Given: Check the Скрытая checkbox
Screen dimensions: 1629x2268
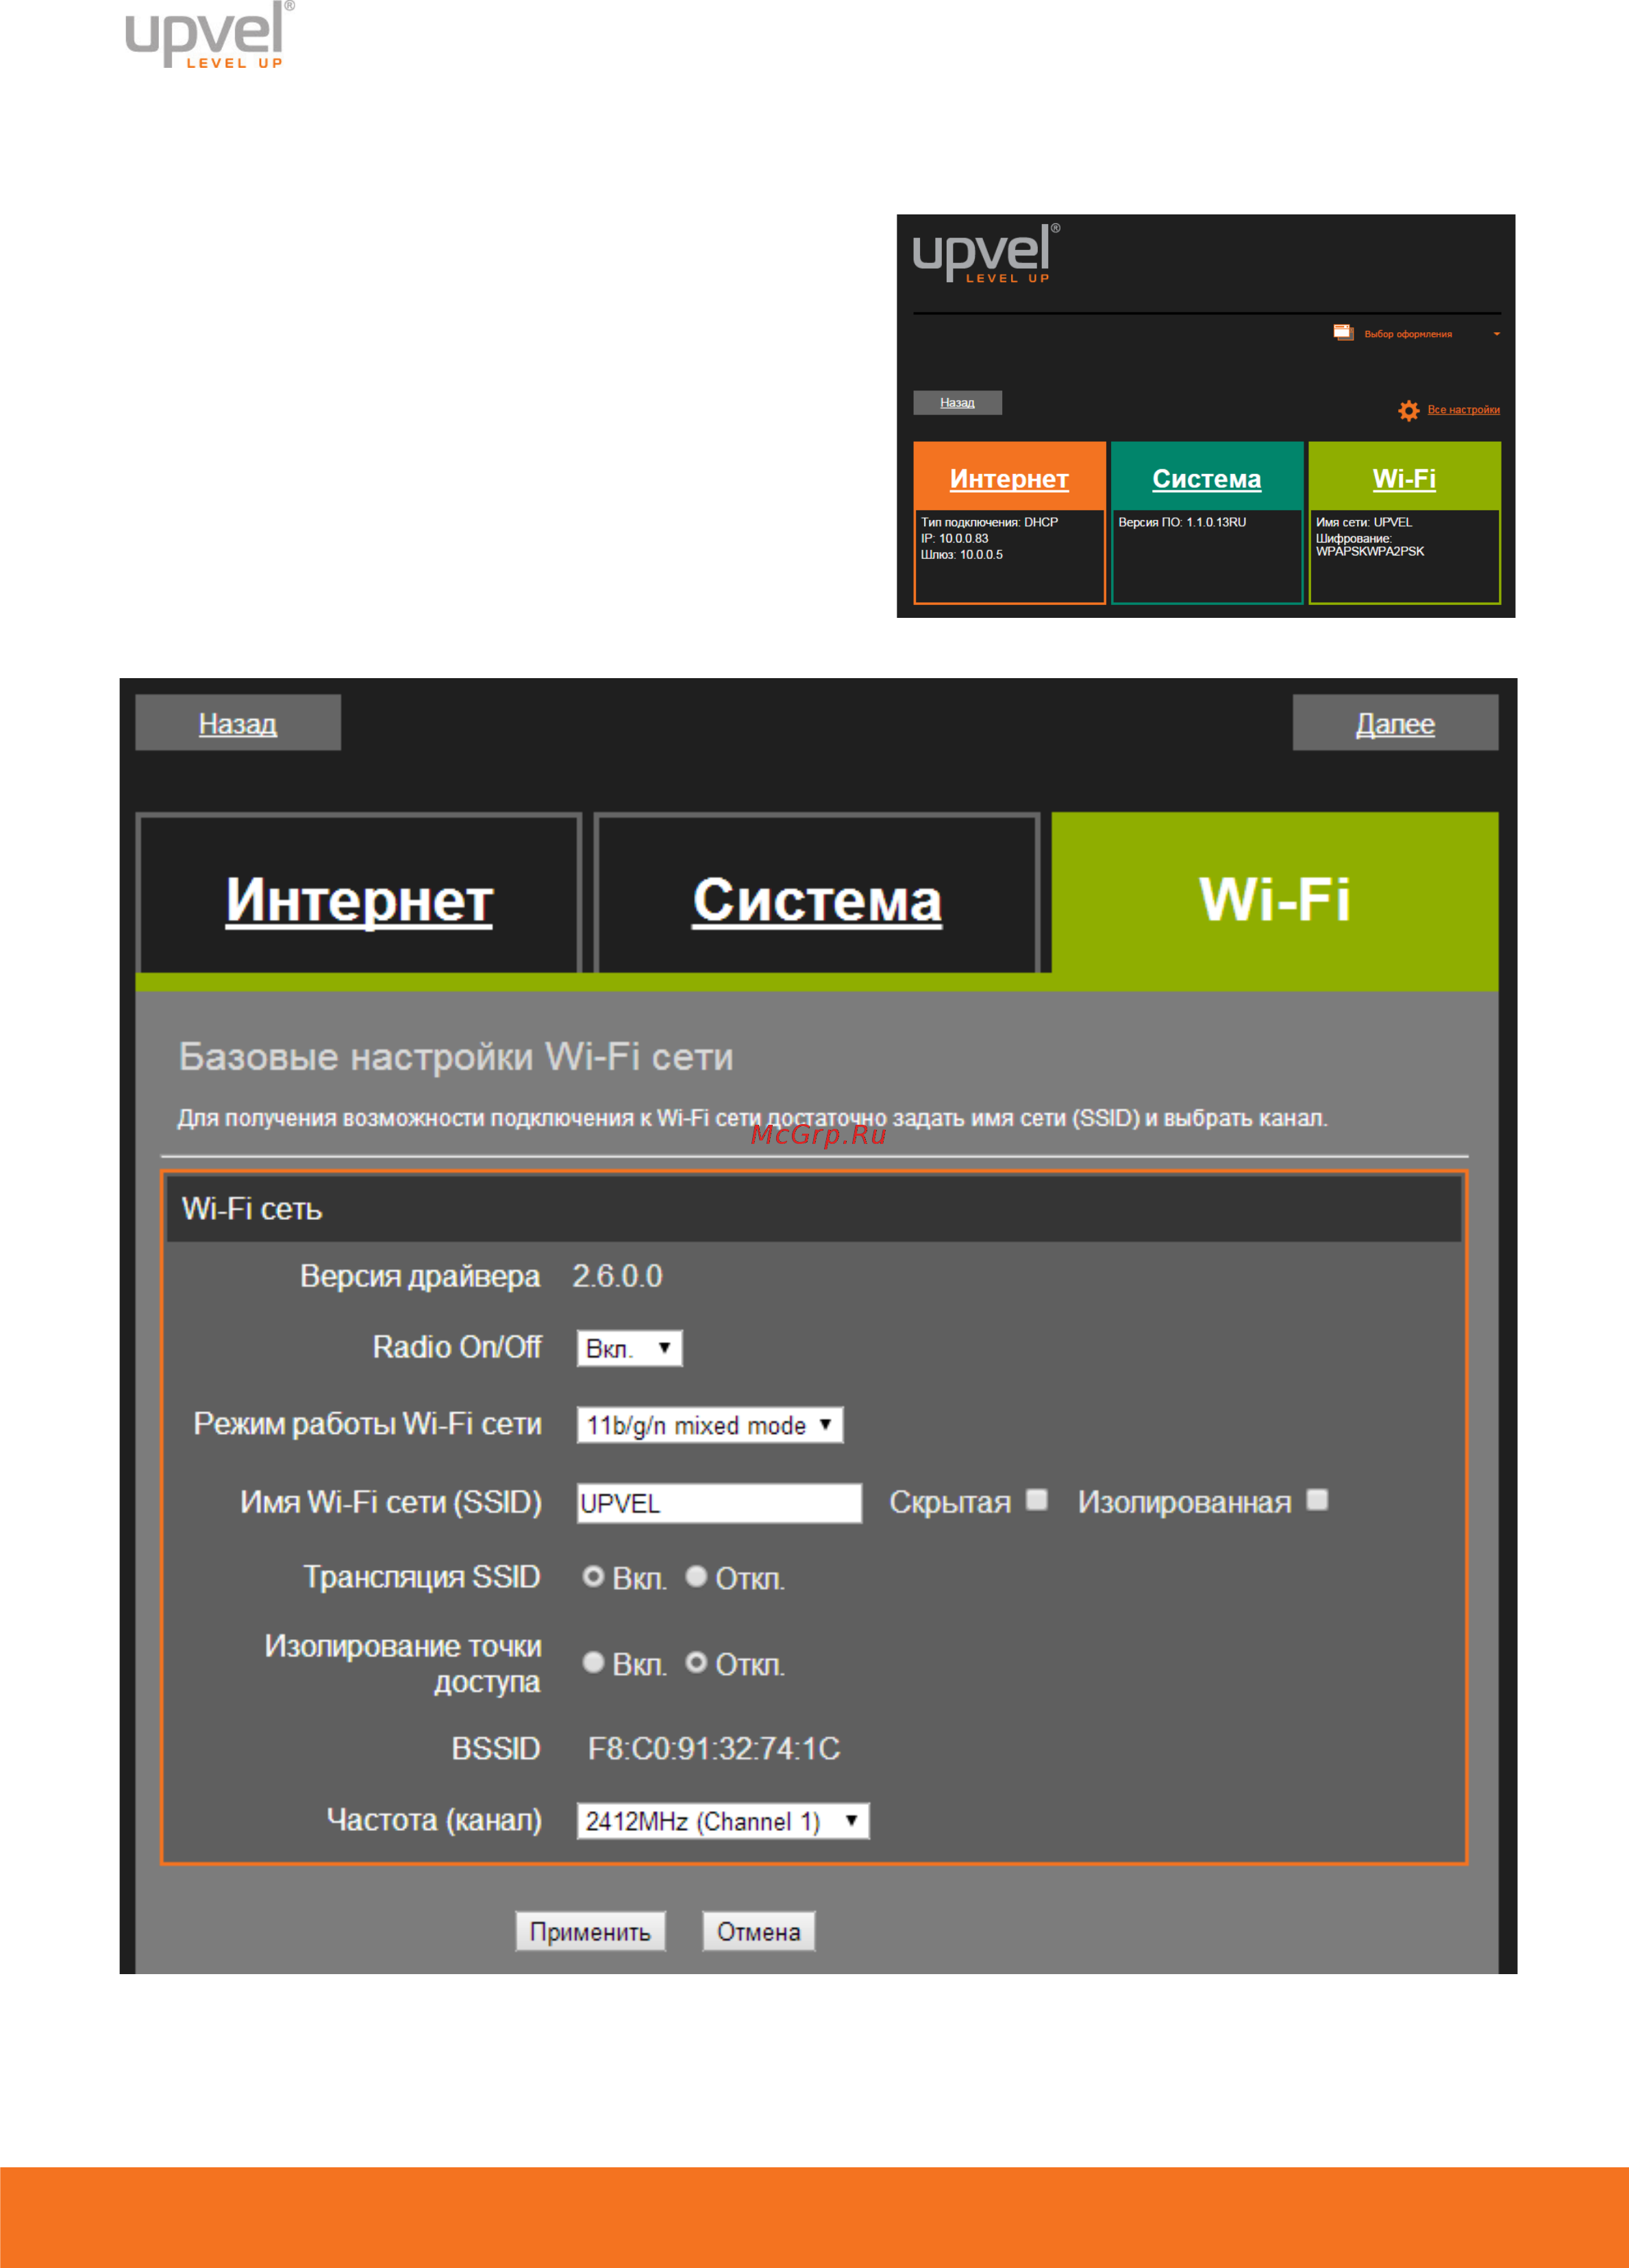Looking at the screenshot, I should pyautogui.click(x=1037, y=1500).
